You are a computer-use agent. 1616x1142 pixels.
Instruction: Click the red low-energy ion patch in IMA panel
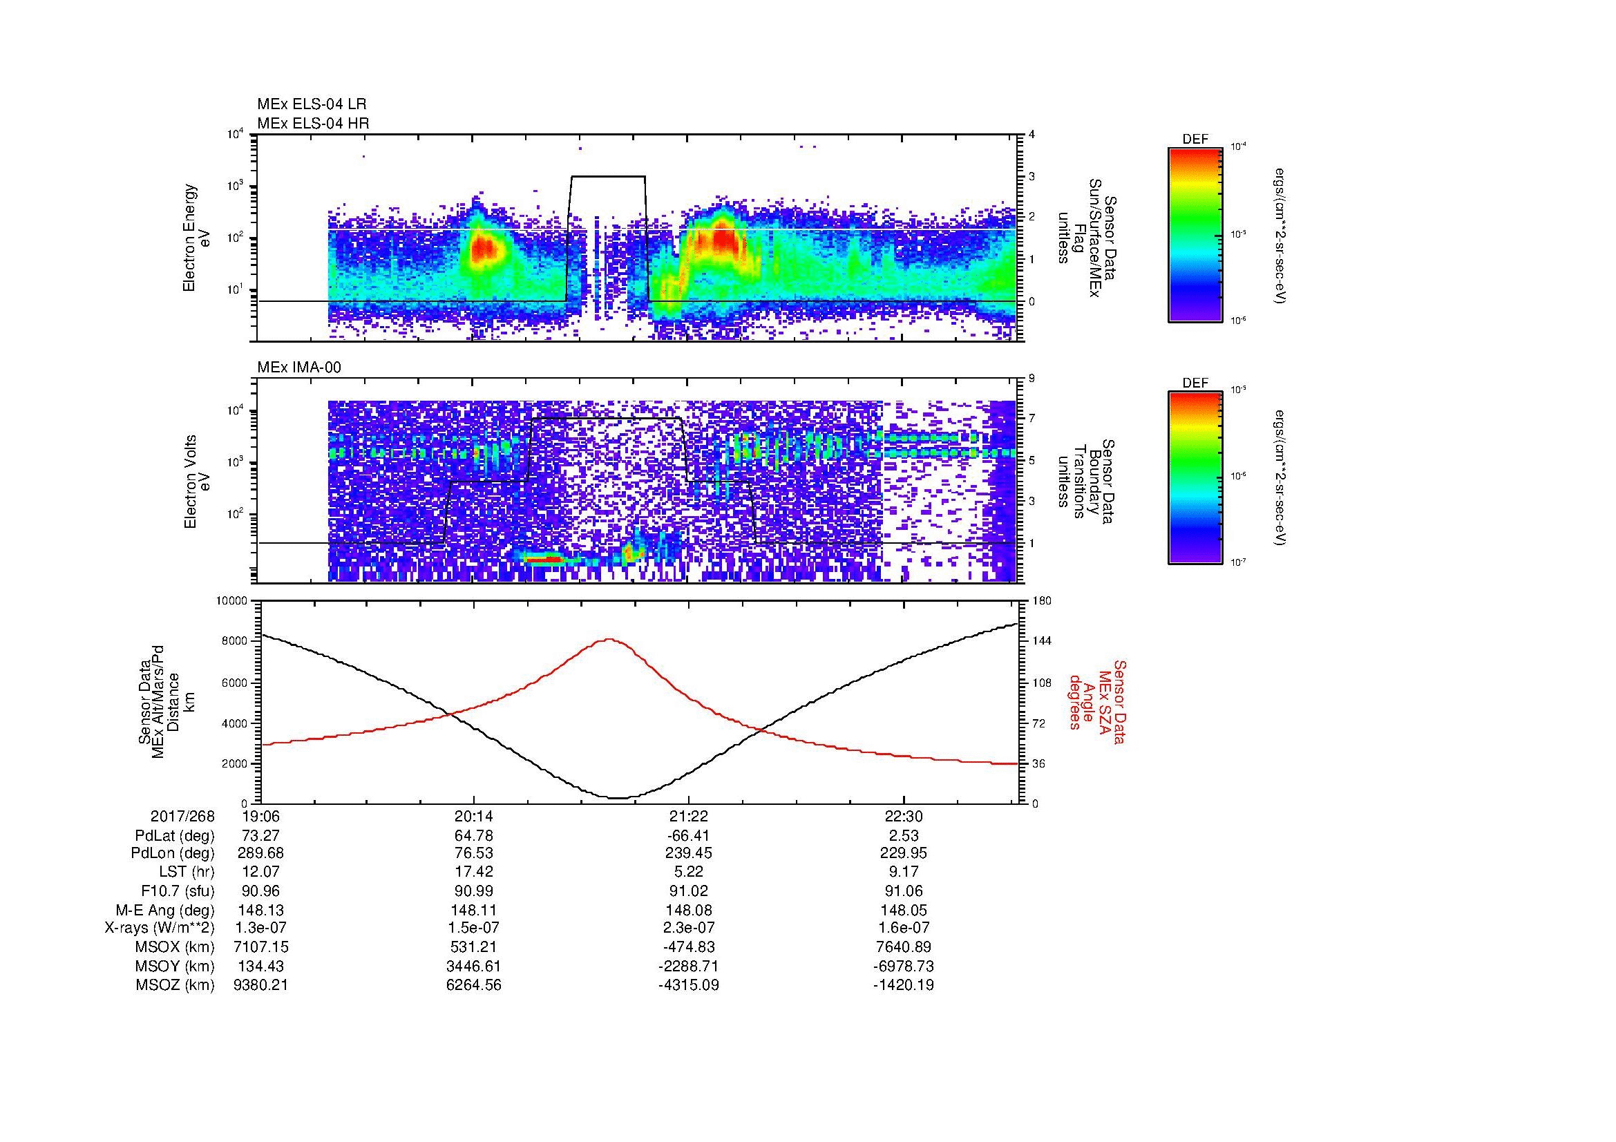point(544,560)
